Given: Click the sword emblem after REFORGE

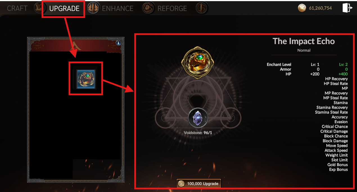Looking at the screenshot, I should pyautogui.click(x=201, y=8).
